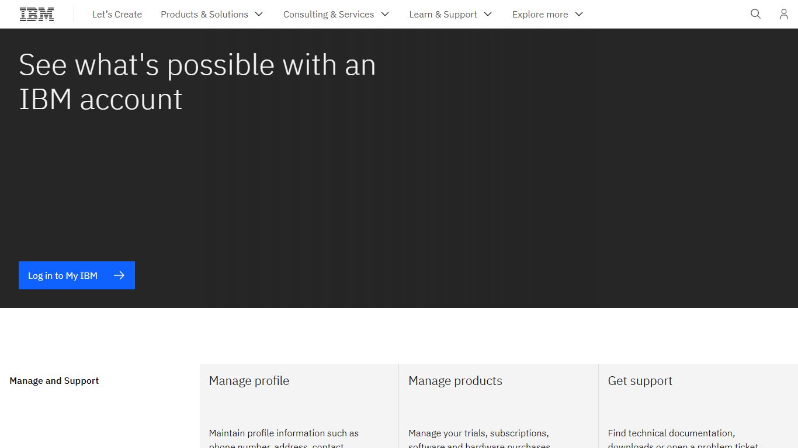Click the Manage and Support section label
The image size is (798, 448).
[x=54, y=381]
